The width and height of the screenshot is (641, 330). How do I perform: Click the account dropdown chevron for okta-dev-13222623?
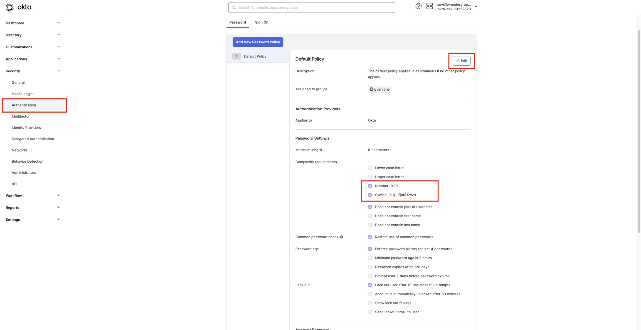coord(476,6)
